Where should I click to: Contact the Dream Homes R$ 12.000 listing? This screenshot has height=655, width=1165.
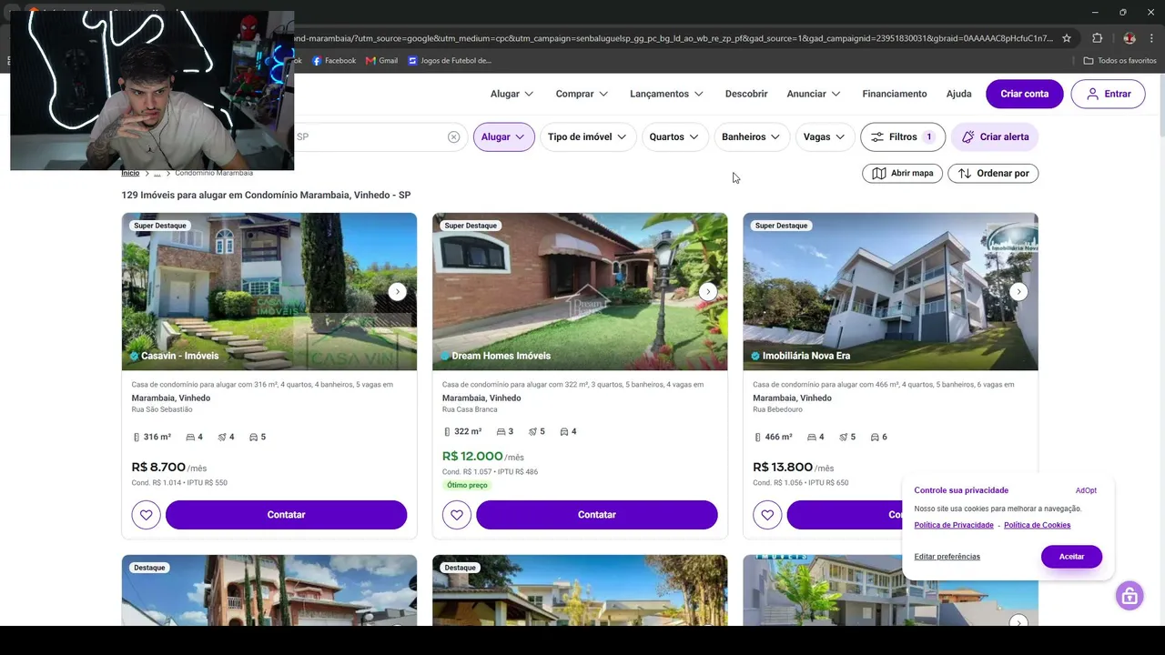[x=597, y=515]
